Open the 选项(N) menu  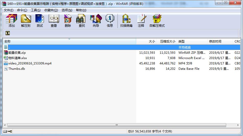coord(67,10)
